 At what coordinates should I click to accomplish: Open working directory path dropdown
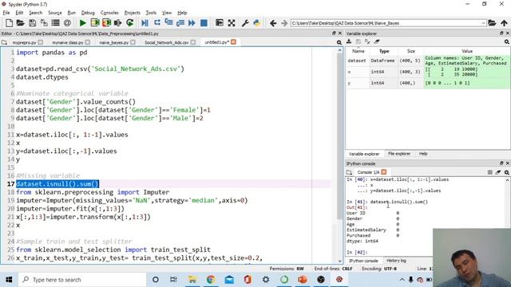pos(483,23)
